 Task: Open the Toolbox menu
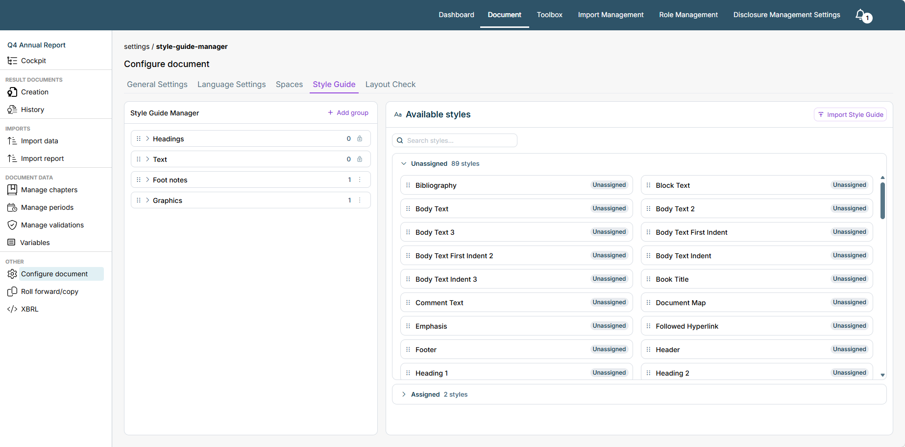pyautogui.click(x=549, y=15)
